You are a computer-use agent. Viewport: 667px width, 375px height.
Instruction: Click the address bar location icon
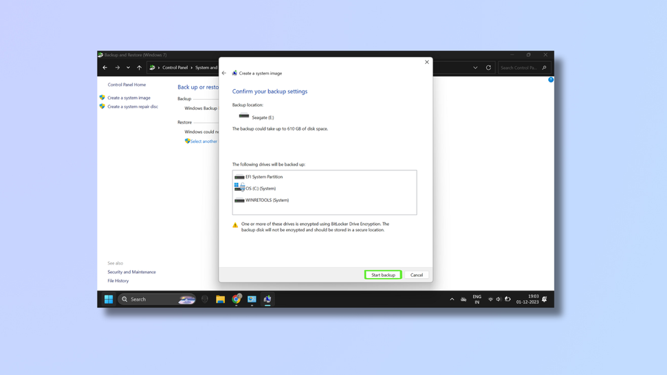(152, 67)
